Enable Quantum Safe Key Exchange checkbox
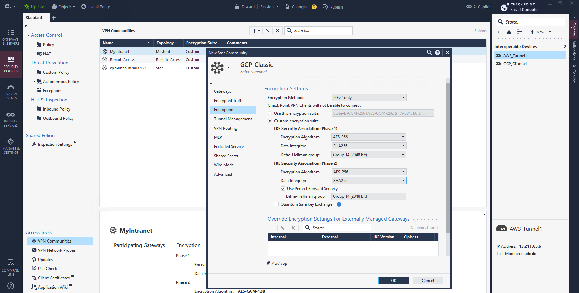The image size is (579, 293). pyautogui.click(x=276, y=204)
